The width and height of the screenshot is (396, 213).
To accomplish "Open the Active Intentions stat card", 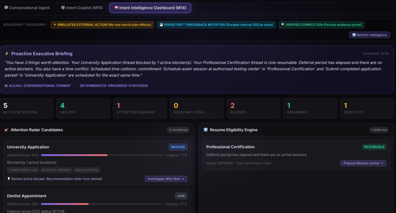I will [x=27, y=108].
